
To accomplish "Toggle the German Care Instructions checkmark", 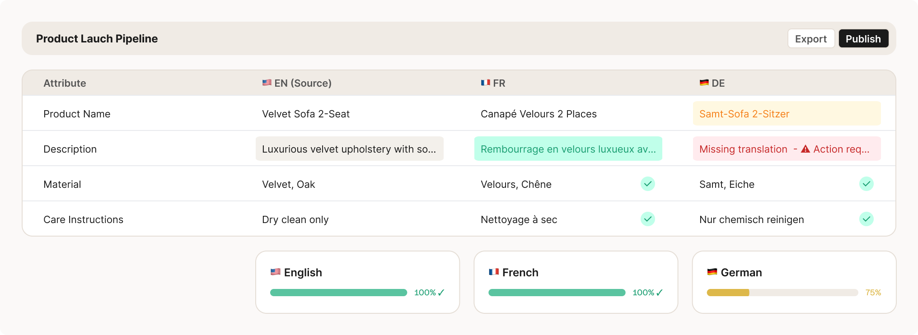I will tap(866, 219).
